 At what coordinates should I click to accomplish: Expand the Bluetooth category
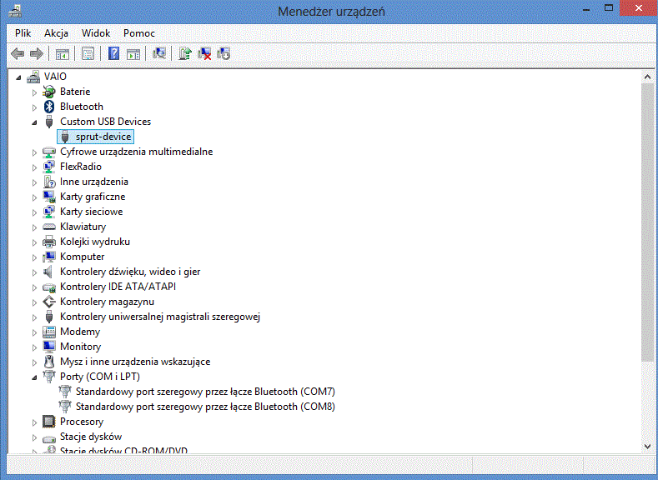35,107
